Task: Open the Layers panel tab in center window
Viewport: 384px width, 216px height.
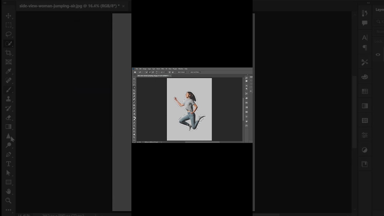Action: pos(251,77)
